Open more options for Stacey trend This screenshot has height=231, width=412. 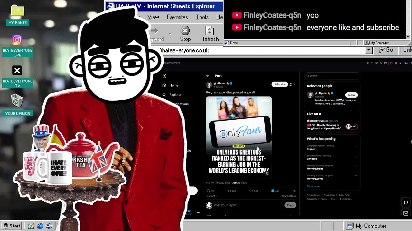[356, 146]
